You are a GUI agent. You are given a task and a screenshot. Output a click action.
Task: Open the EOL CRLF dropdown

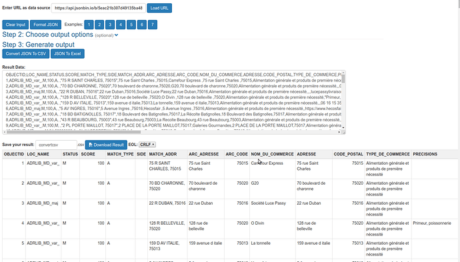click(147, 145)
